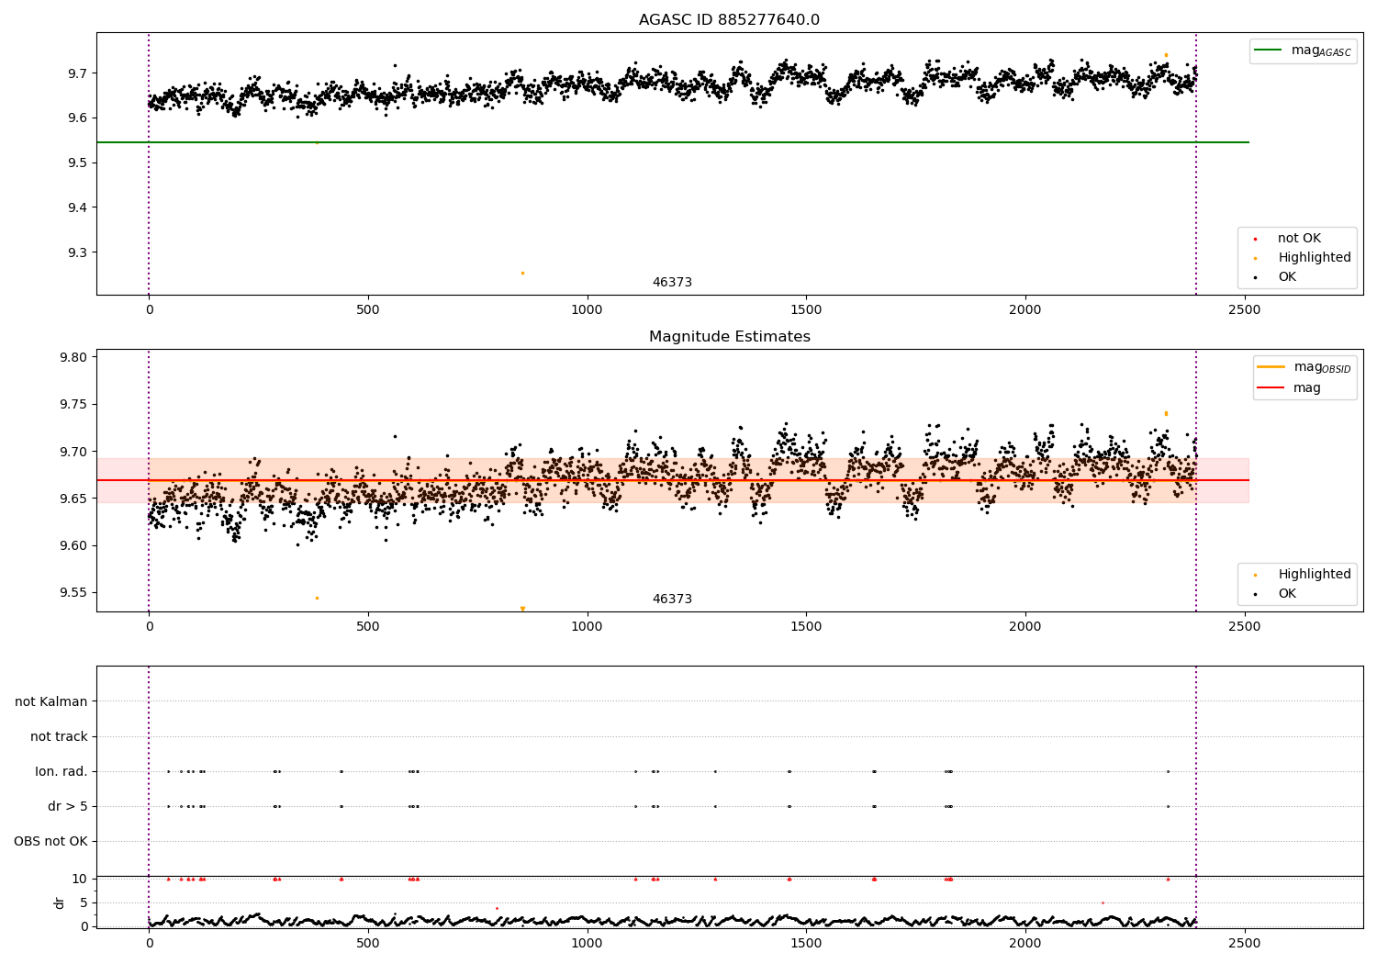Screen dimensions: 1377x964
Task: Click the rotated "dr" axis label
Action: (x=60, y=902)
